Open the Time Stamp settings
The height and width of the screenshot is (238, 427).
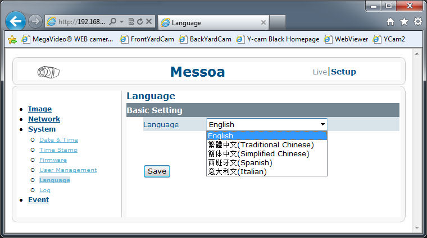pos(58,150)
